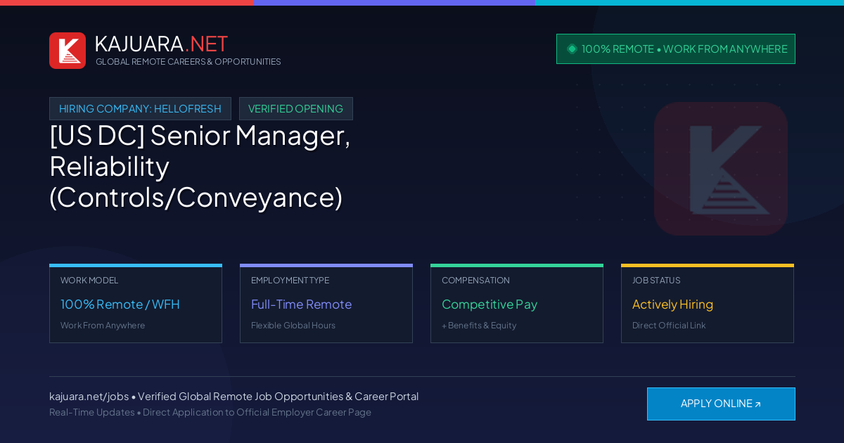Click the red Kajuara K logo icon

68,51
